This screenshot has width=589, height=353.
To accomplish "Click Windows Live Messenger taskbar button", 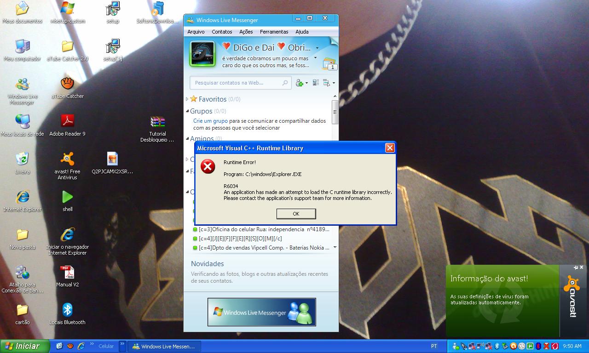I will [x=164, y=347].
